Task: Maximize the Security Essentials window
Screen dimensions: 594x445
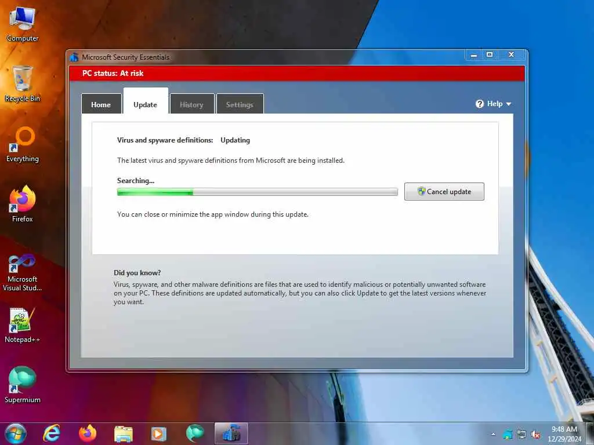Action: point(490,55)
